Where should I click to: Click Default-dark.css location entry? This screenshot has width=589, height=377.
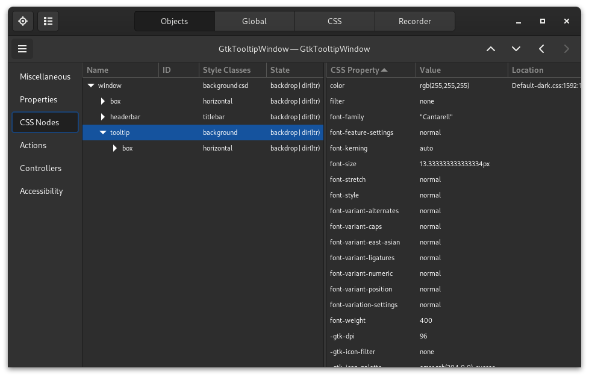[546, 86]
